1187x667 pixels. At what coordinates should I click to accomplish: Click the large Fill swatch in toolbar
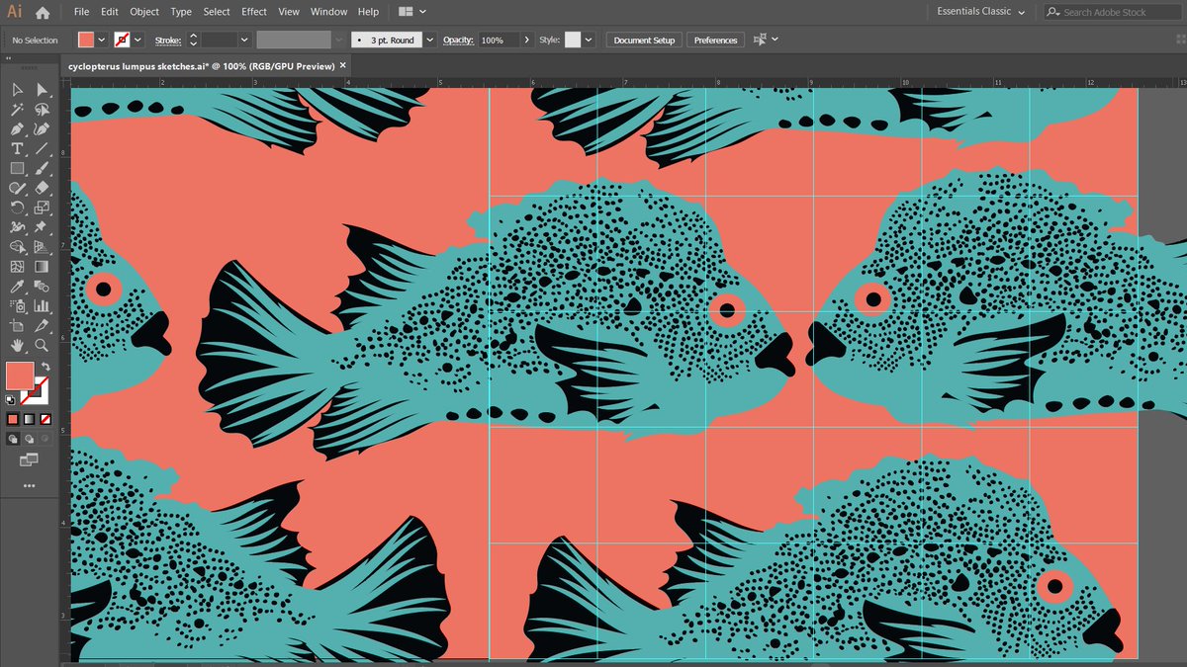tap(20, 376)
